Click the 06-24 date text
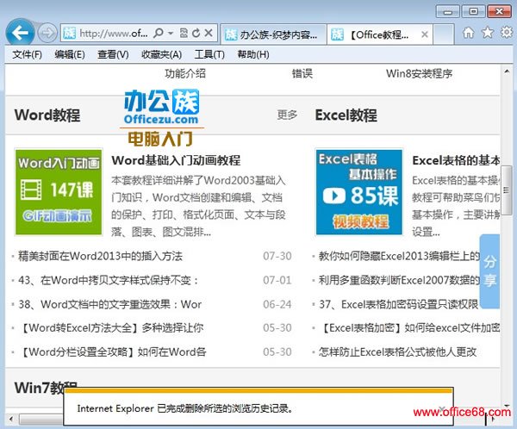Screen dimensions: 517x429 277,304
